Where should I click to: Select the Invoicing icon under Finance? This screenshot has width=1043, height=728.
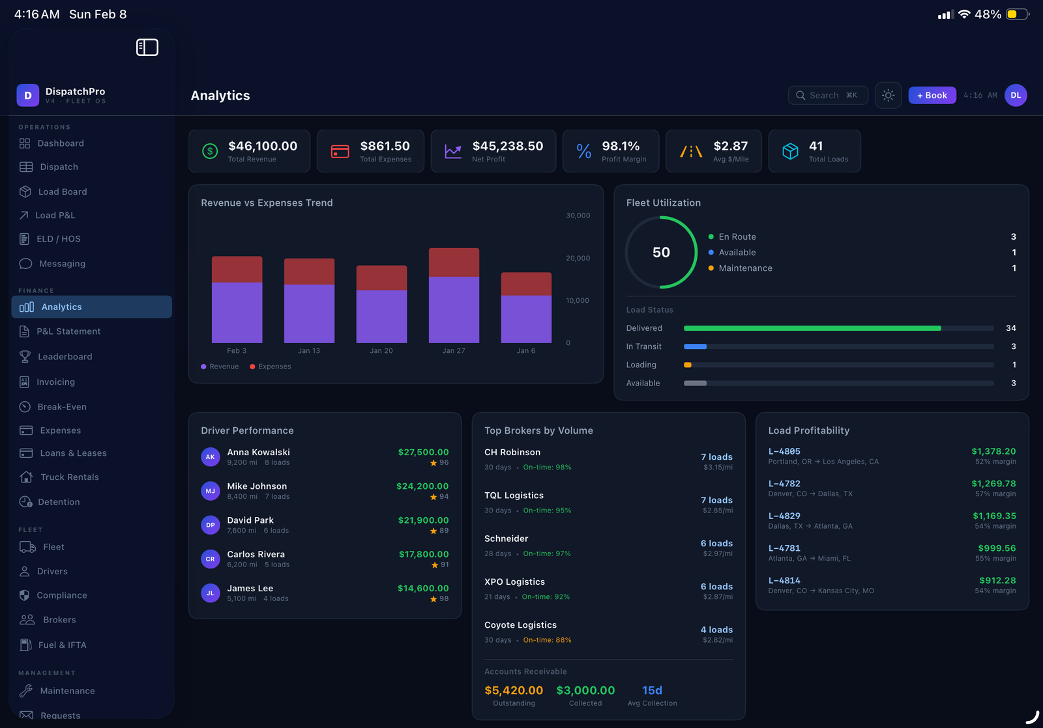click(24, 382)
